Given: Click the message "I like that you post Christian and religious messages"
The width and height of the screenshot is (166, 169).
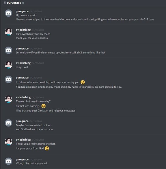Looking at the screenshot, I should pos(46,111).
